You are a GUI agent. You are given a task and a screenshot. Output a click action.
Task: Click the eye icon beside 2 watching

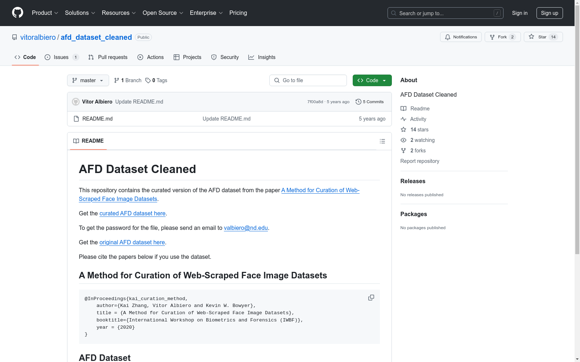(x=403, y=140)
